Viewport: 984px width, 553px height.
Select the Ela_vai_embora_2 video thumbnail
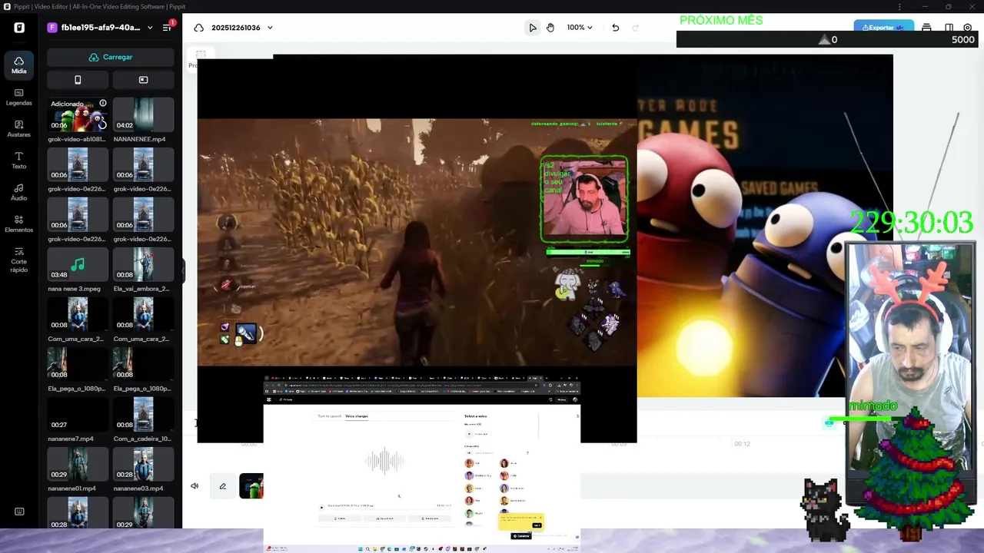143,264
